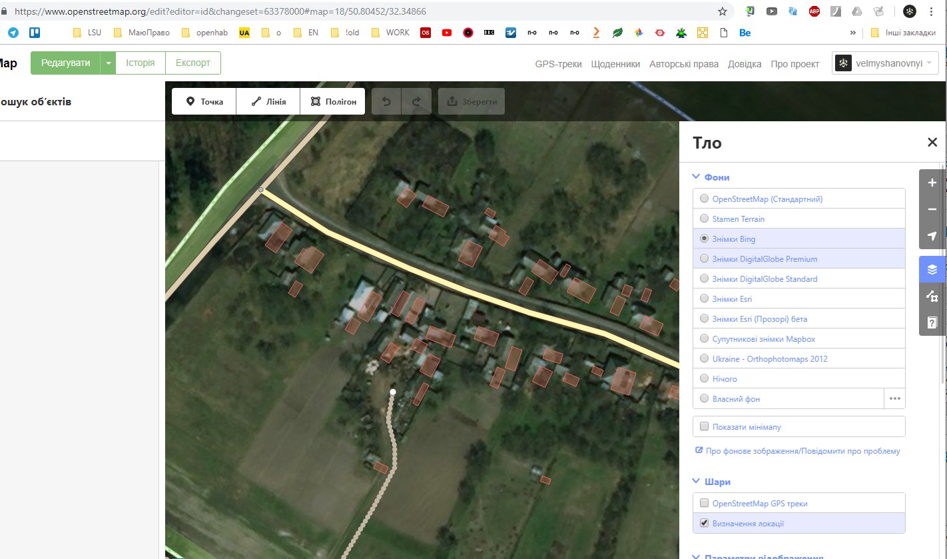The width and height of the screenshot is (947, 559).
Task: Collapse the Шари section
Action: click(x=712, y=481)
